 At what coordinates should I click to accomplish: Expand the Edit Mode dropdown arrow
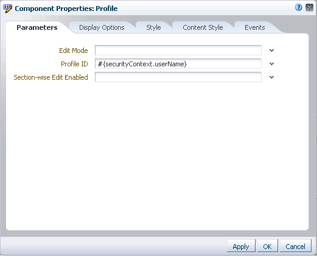pyautogui.click(x=271, y=51)
